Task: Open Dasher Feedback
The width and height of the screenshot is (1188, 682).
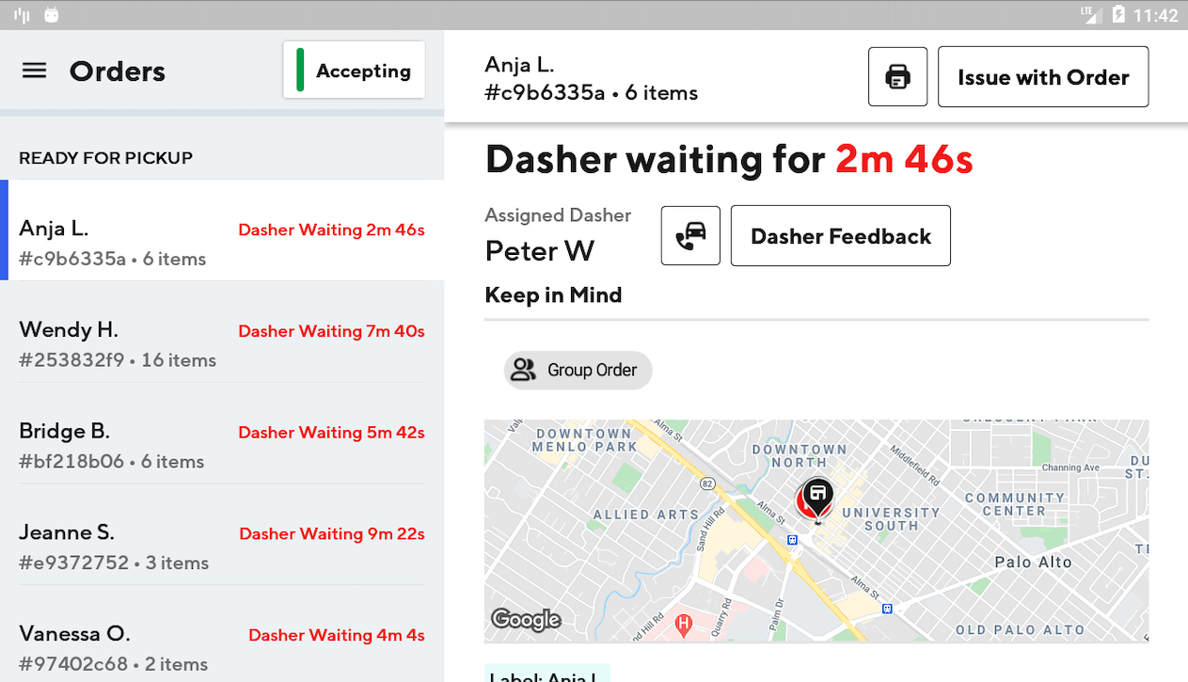Action: 840,235
